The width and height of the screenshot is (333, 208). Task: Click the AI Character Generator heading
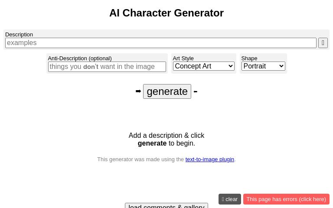(x=166, y=13)
